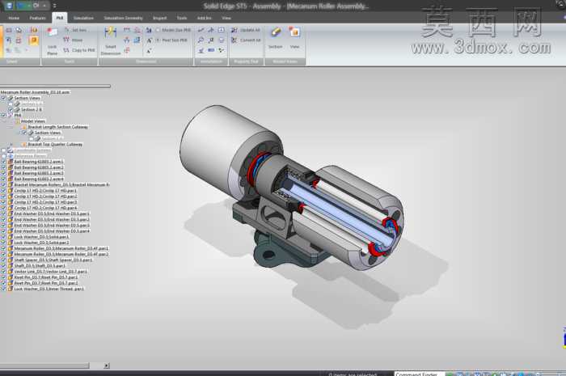Select Ball Bearing 61803-2.asm:4 in tree

(x=39, y=179)
